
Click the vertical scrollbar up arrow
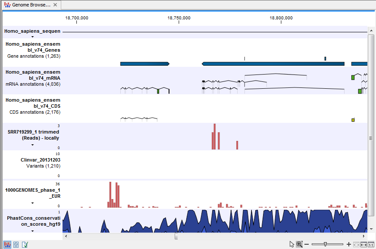tap(370, 30)
